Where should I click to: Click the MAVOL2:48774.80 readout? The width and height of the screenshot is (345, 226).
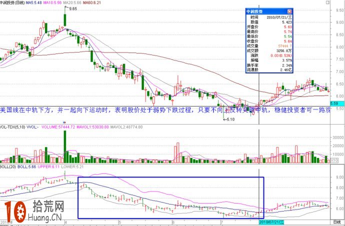[x=126, y=127]
